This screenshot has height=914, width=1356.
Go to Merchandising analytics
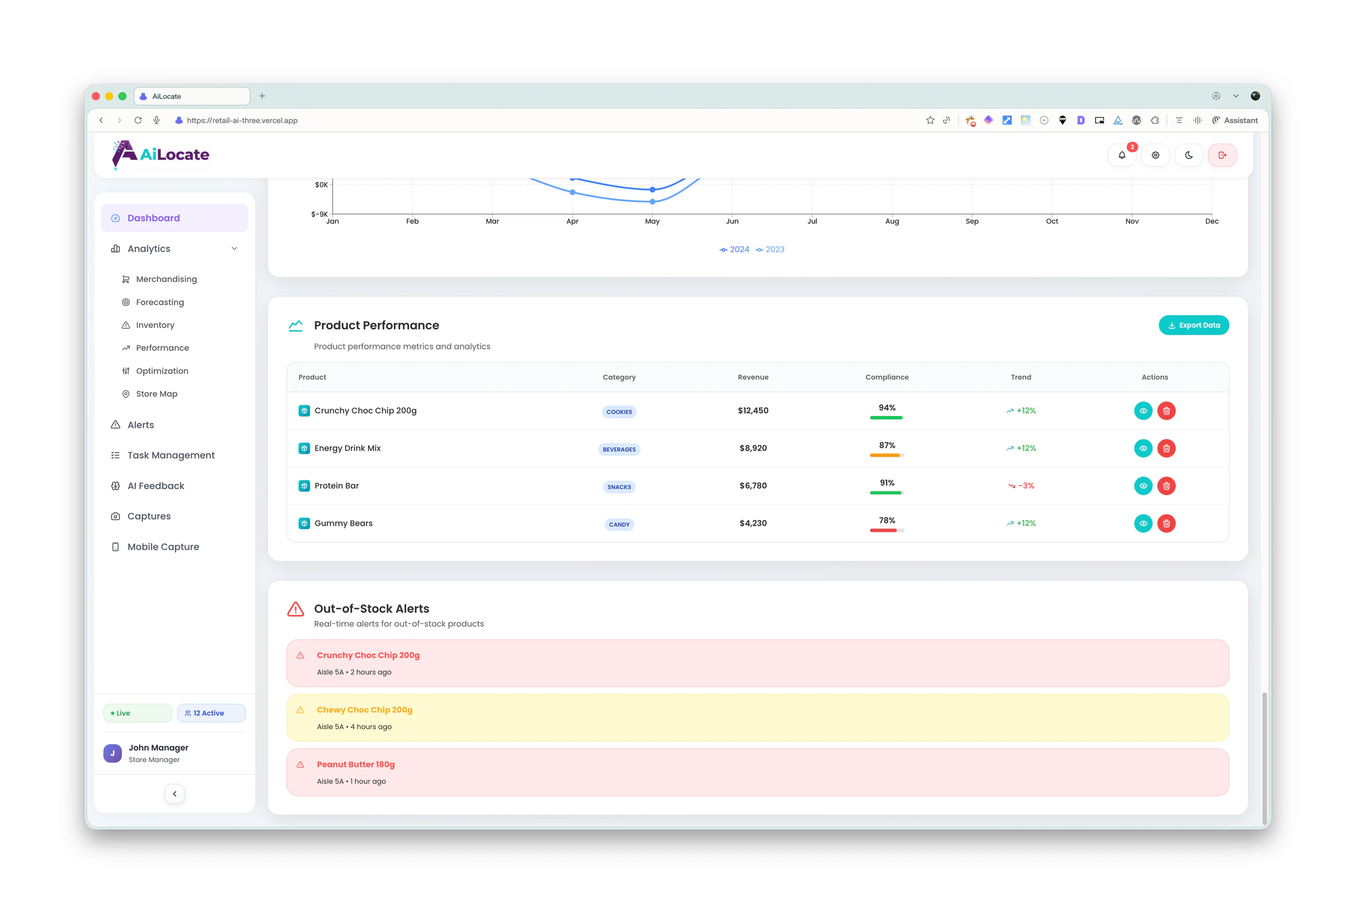166,279
